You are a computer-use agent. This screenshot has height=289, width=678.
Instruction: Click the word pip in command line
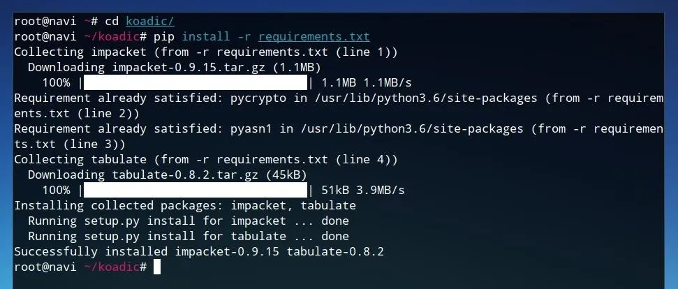point(164,37)
